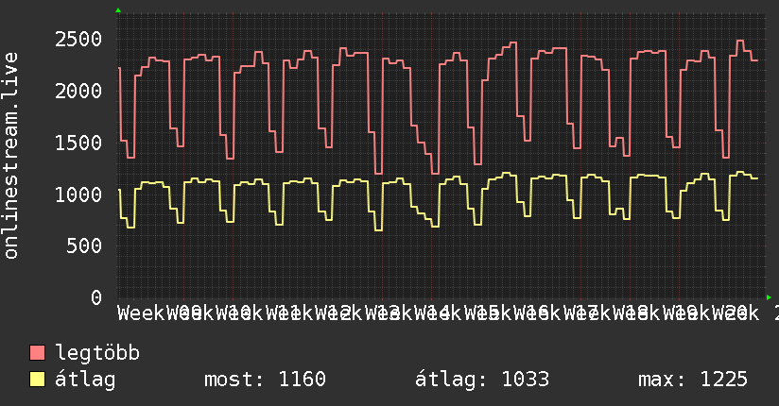The width and height of the screenshot is (779, 406).
Task: Click the 1000 y-axis label
Action: (x=78, y=195)
